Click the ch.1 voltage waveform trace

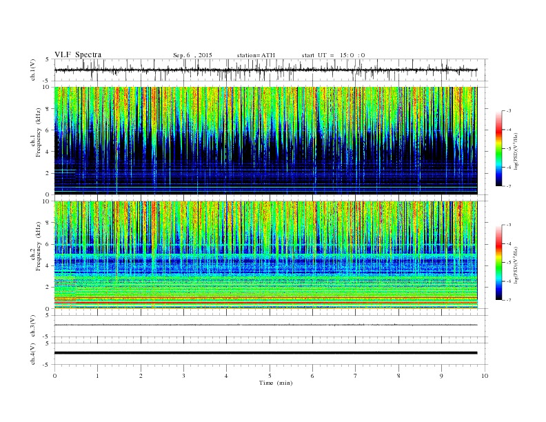pyautogui.click(x=265, y=70)
